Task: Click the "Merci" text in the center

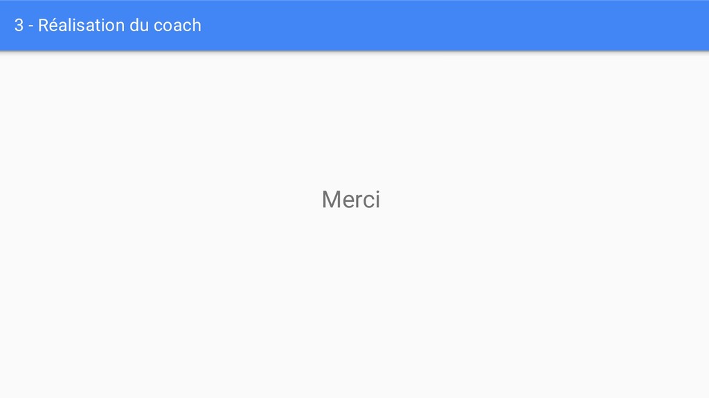Action: [x=351, y=200]
